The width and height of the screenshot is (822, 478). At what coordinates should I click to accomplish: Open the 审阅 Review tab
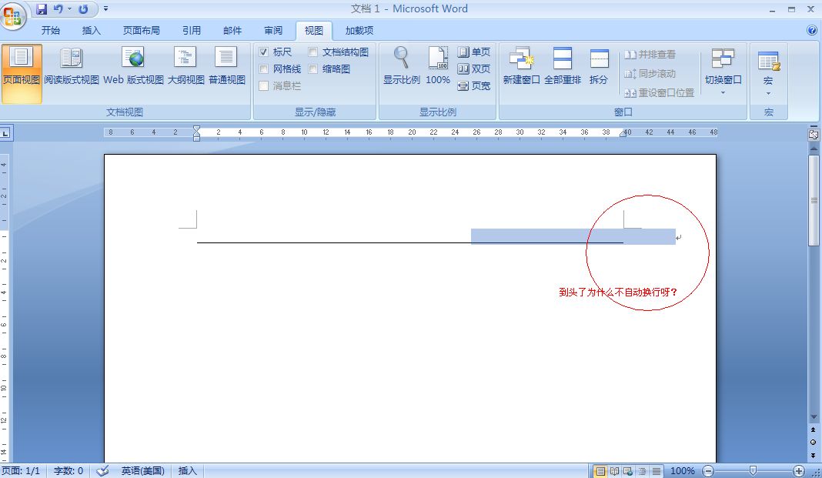273,30
